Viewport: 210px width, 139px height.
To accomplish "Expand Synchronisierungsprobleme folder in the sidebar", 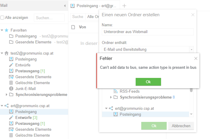I will pyautogui.click(x=7, y=94).
